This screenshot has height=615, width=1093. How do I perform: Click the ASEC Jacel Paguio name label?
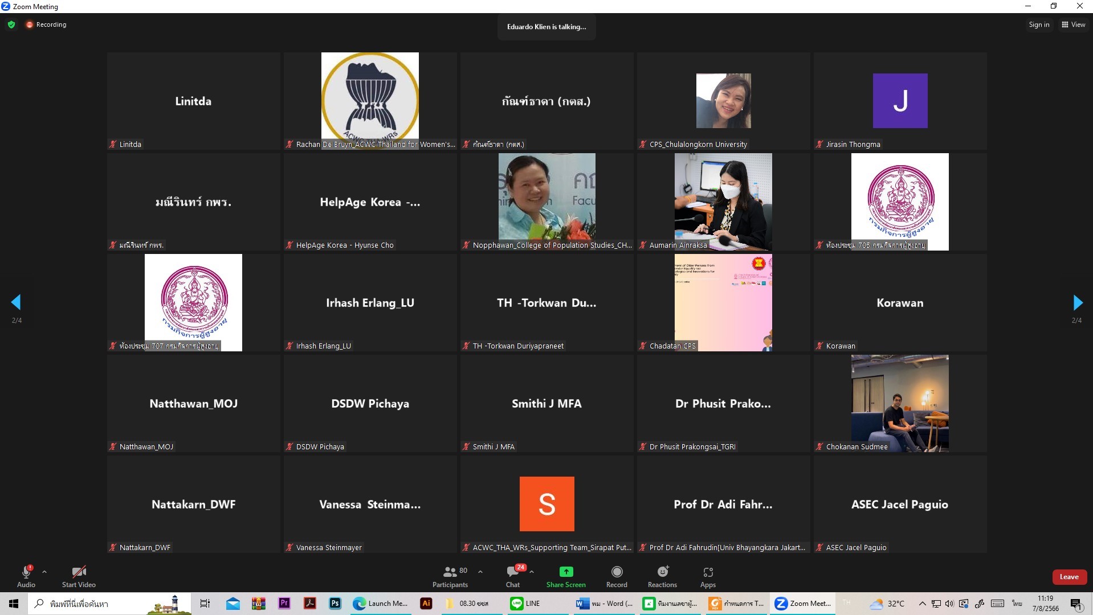click(856, 548)
